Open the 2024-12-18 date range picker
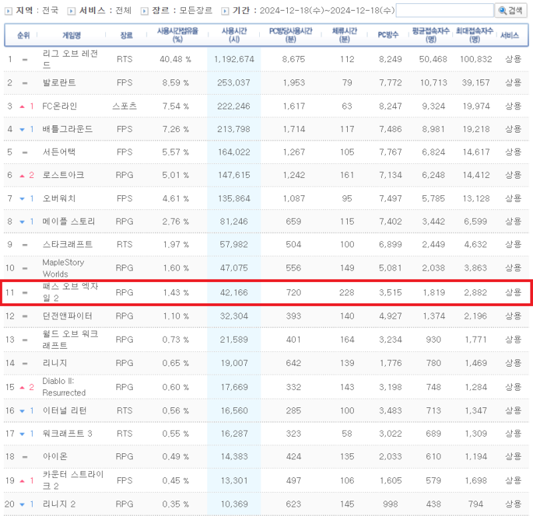533x516 pixels. (327, 11)
